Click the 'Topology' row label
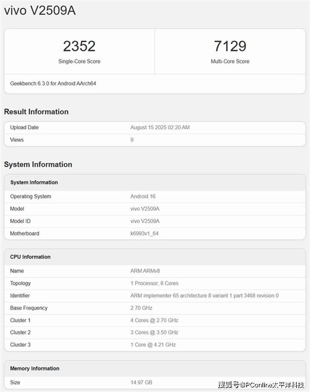Image resolution: width=310 pixels, height=392 pixels. click(20, 283)
